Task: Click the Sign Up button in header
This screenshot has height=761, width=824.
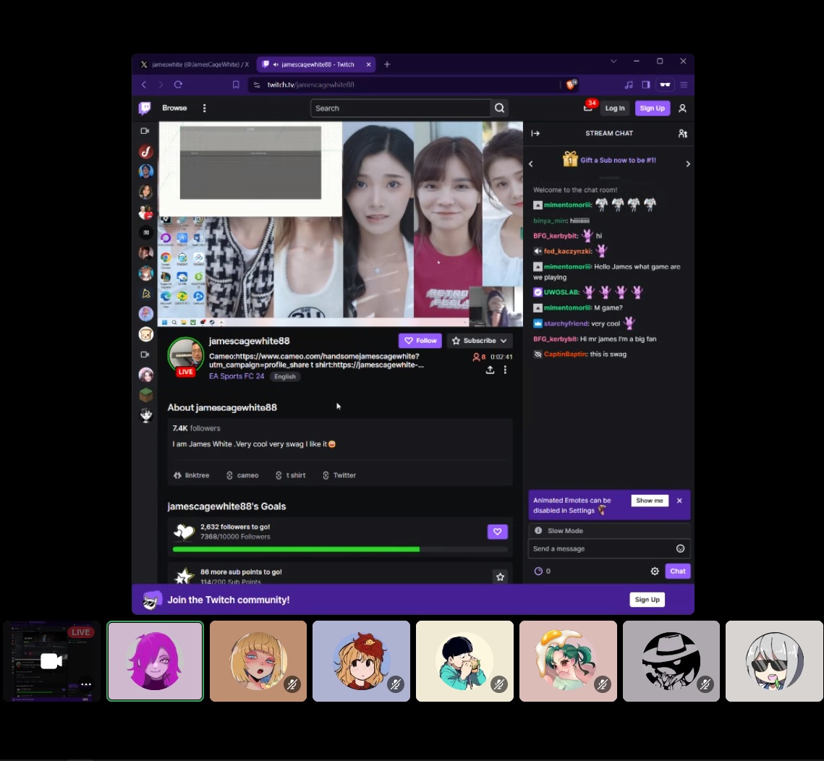Action: coord(652,108)
